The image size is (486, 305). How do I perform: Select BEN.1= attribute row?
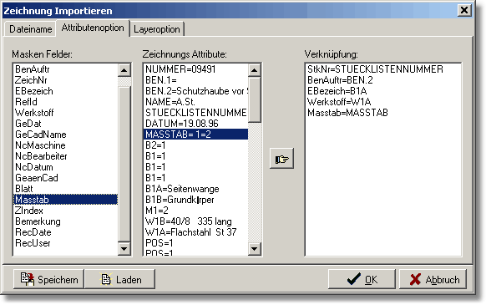(196, 80)
